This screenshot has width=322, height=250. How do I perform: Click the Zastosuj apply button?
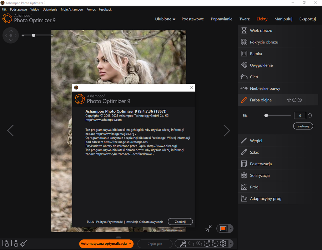[x=303, y=126]
